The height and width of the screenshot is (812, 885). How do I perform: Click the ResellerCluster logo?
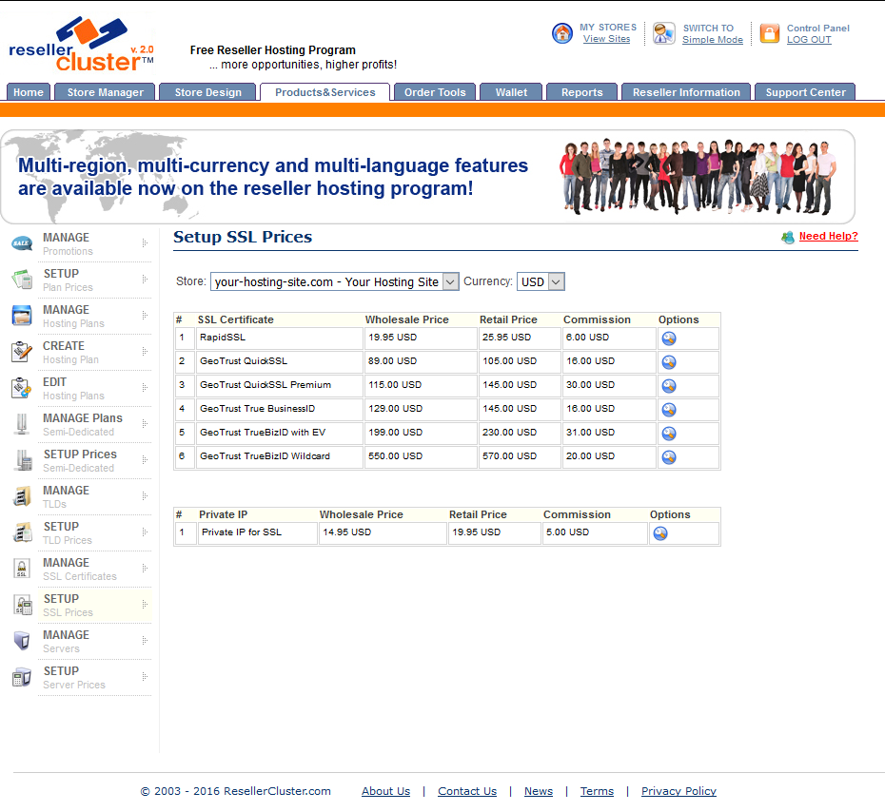[81, 45]
